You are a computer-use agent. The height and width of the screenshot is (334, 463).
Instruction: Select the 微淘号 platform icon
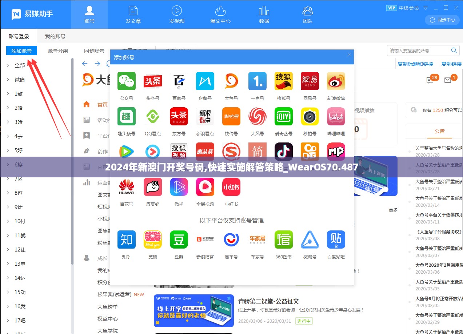tap(310, 240)
